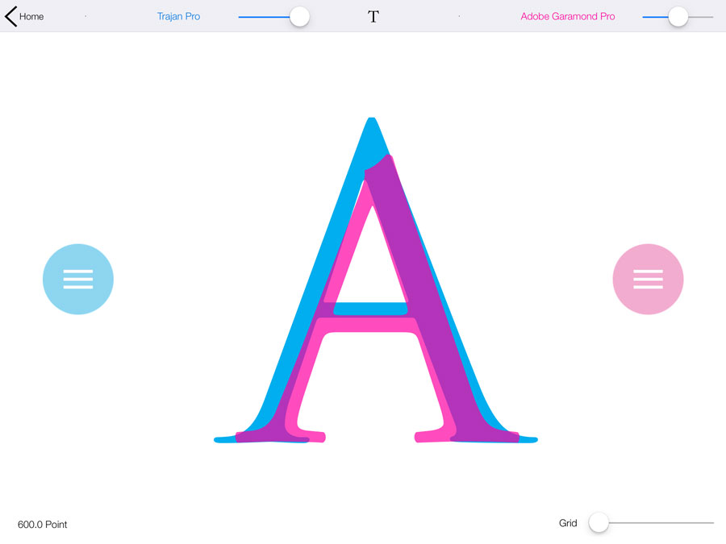
Task: Tap the Home back label
Action: [x=31, y=17]
